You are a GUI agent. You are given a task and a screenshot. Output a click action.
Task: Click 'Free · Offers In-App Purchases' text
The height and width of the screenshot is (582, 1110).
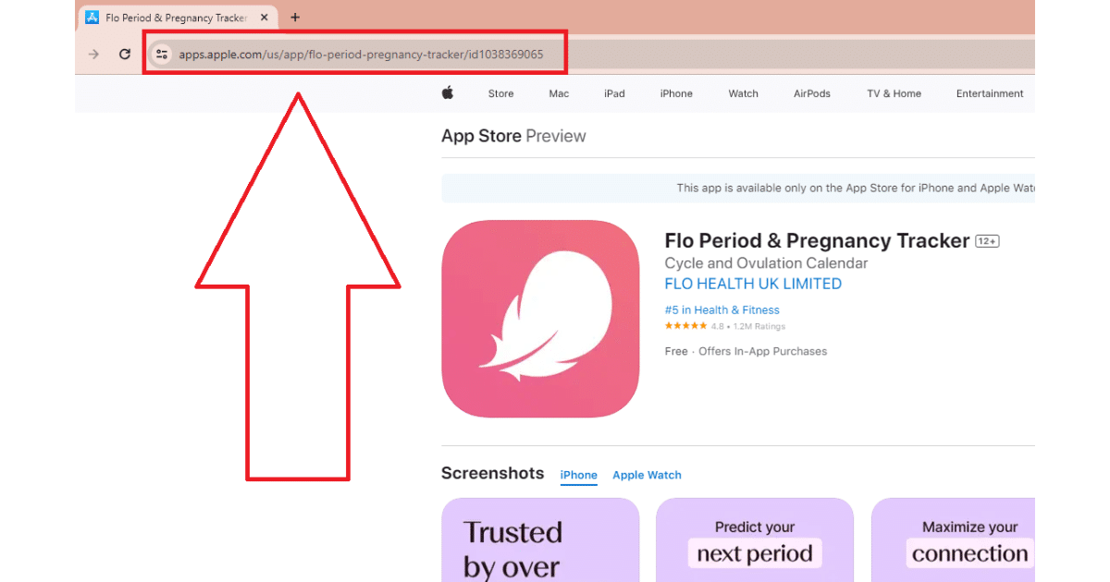click(x=746, y=351)
